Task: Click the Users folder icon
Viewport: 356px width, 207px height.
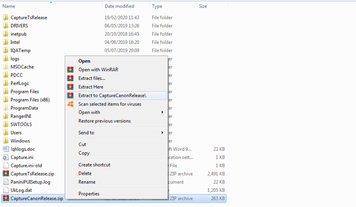Action: pyautogui.click(x=6, y=132)
